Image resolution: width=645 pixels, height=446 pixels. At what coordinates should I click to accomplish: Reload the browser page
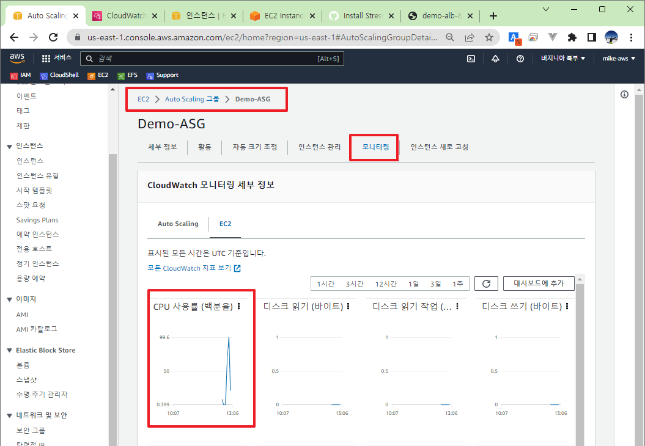click(x=53, y=37)
